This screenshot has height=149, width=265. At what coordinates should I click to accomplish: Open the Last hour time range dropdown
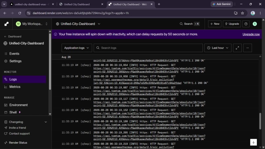(x=218, y=48)
